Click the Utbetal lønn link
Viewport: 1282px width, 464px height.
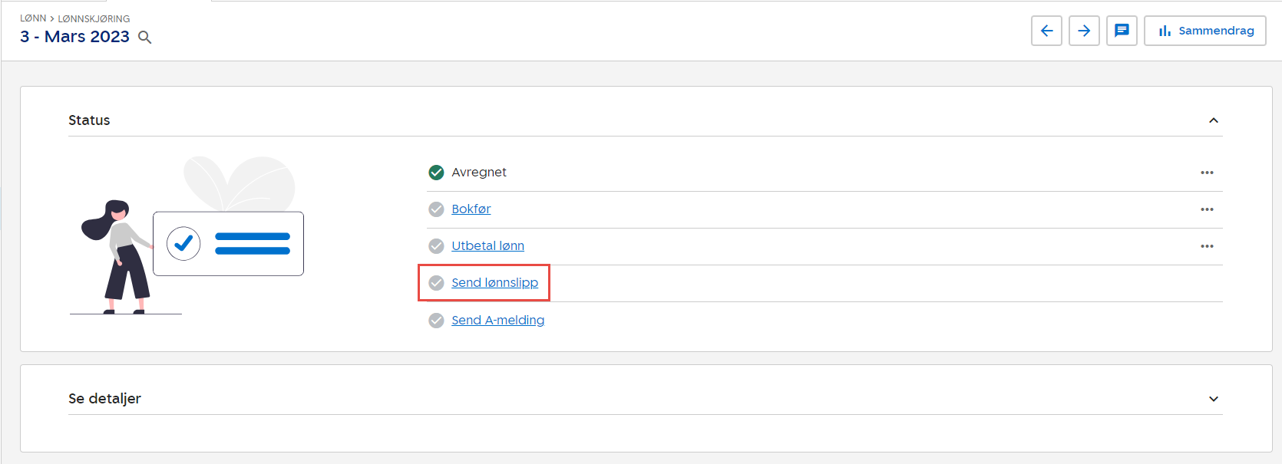tap(487, 246)
